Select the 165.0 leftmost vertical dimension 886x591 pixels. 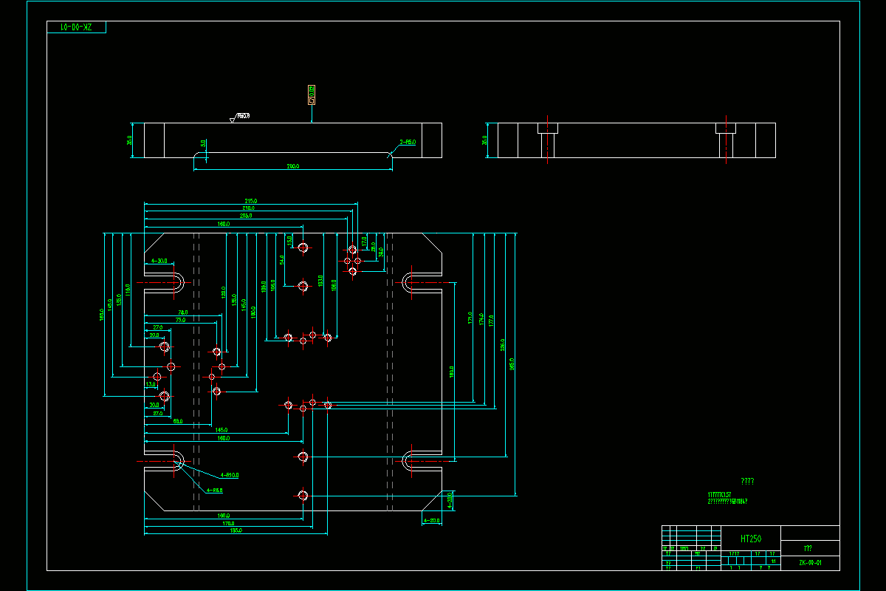(x=102, y=315)
